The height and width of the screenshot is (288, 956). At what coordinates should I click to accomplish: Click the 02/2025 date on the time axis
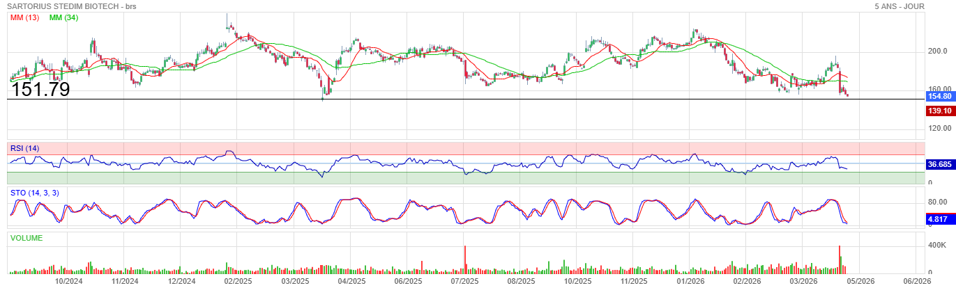click(238, 281)
